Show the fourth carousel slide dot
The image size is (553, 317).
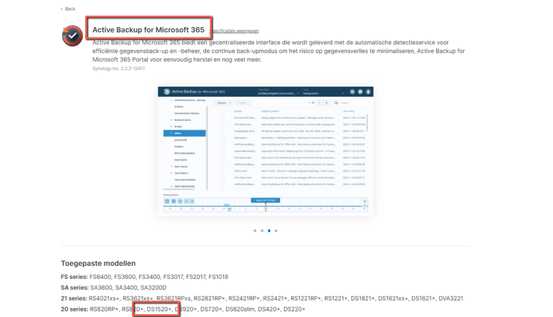pos(276,231)
